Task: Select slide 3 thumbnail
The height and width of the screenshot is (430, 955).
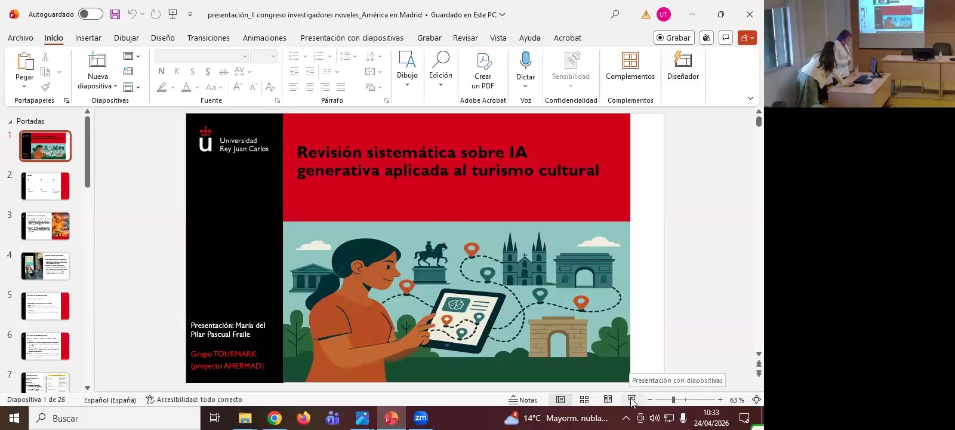Action: (45, 226)
